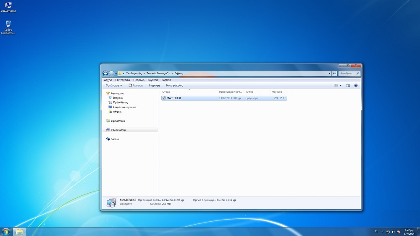Viewport: 420px width, 236px height.
Task: Open the Βοήθεια menu
Action: point(166,80)
